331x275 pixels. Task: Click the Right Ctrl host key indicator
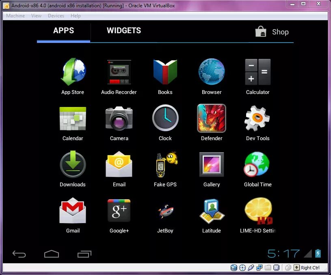pyautogui.click(x=307, y=268)
